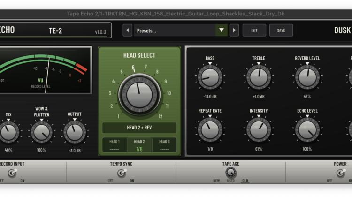Click the Intensity knob

pos(259,130)
